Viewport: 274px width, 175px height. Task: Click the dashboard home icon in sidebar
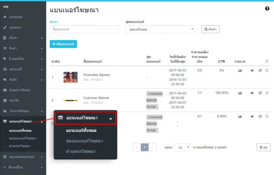point(5,17)
